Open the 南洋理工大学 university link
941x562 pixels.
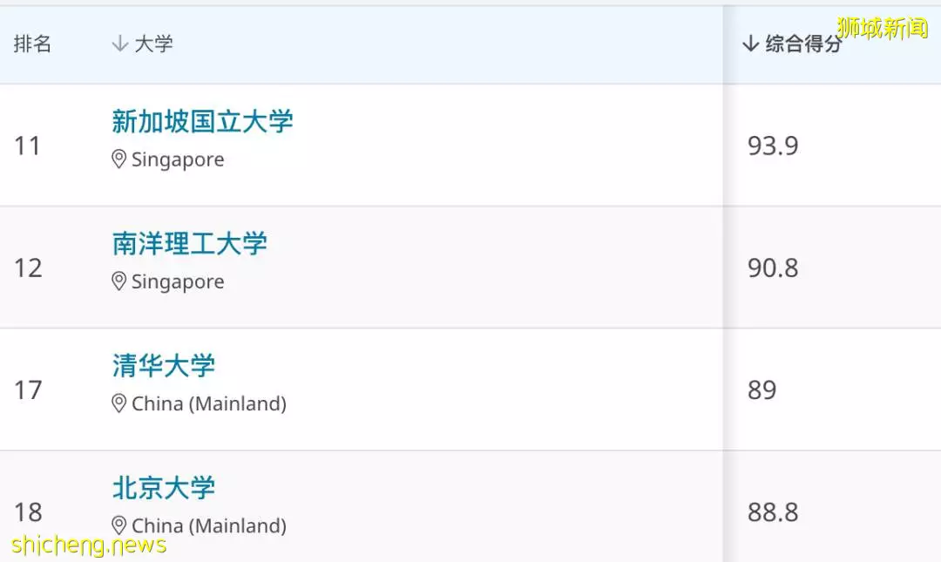pos(190,244)
